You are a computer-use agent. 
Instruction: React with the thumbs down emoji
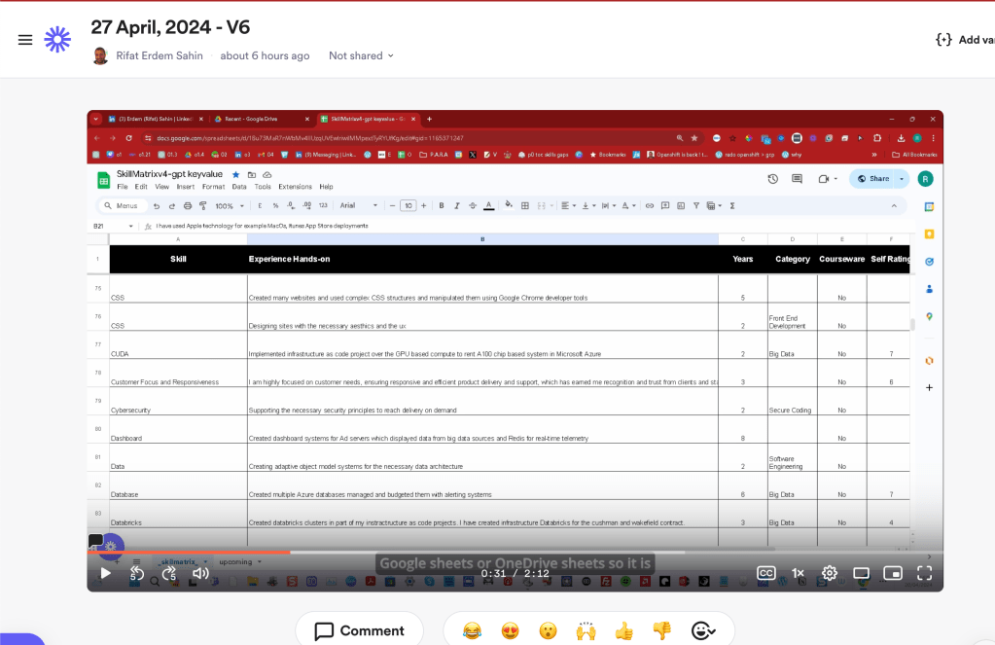pyautogui.click(x=661, y=630)
